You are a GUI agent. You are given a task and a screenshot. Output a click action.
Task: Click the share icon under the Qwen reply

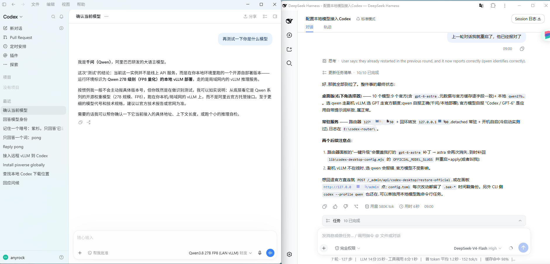point(89,122)
